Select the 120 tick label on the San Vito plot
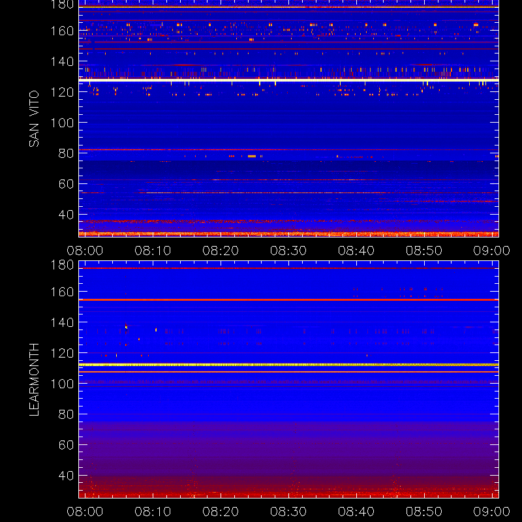 tap(62, 92)
